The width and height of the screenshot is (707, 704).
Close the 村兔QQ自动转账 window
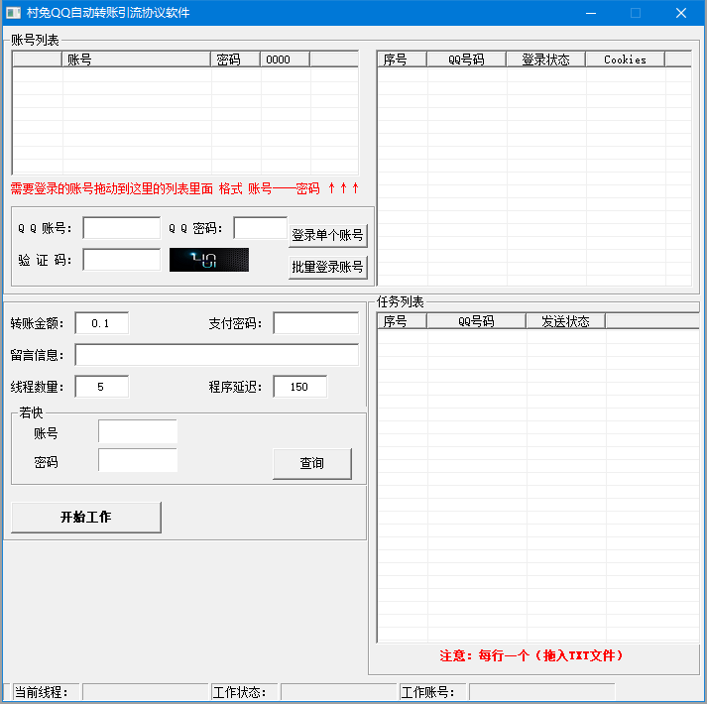point(681,13)
